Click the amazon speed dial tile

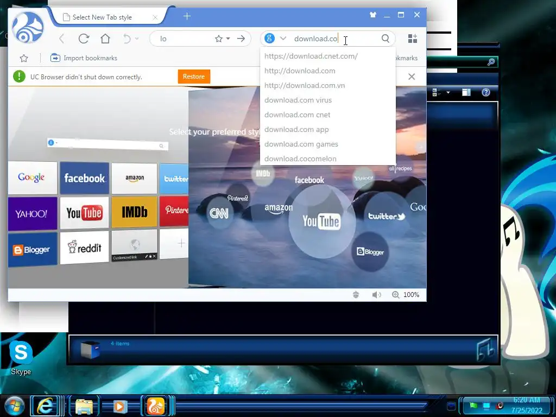[x=134, y=178]
